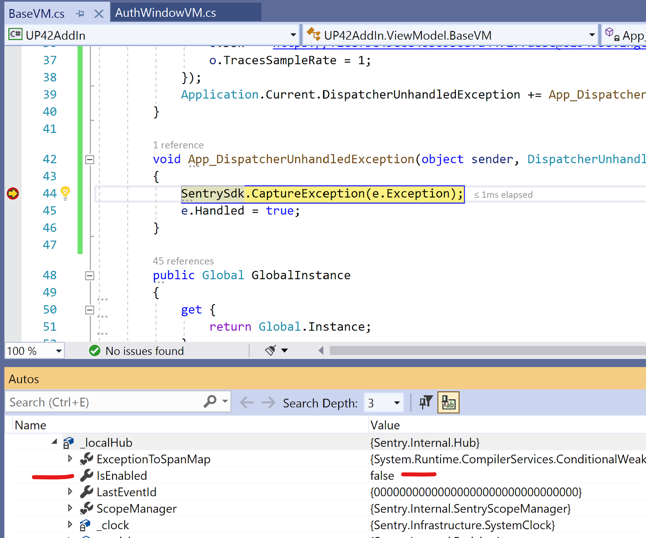Click the lightbulb quick actions icon

point(65,193)
